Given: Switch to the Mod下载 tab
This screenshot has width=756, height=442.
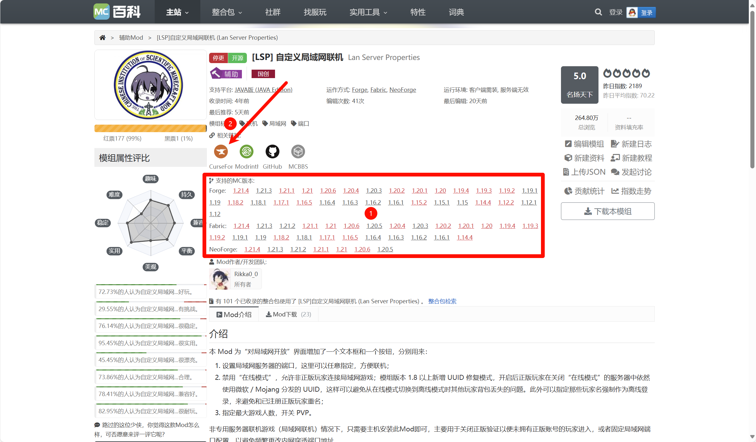Looking at the screenshot, I should pyautogui.click(x=288, y=314).
